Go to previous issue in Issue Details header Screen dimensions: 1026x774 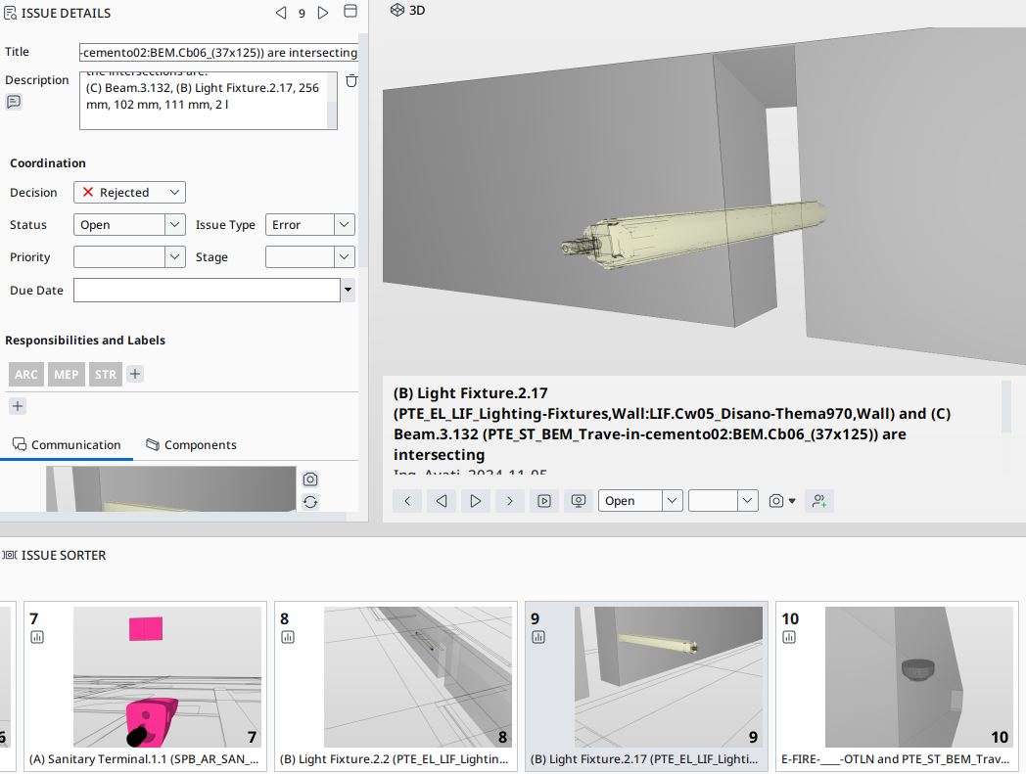point(281,13)
